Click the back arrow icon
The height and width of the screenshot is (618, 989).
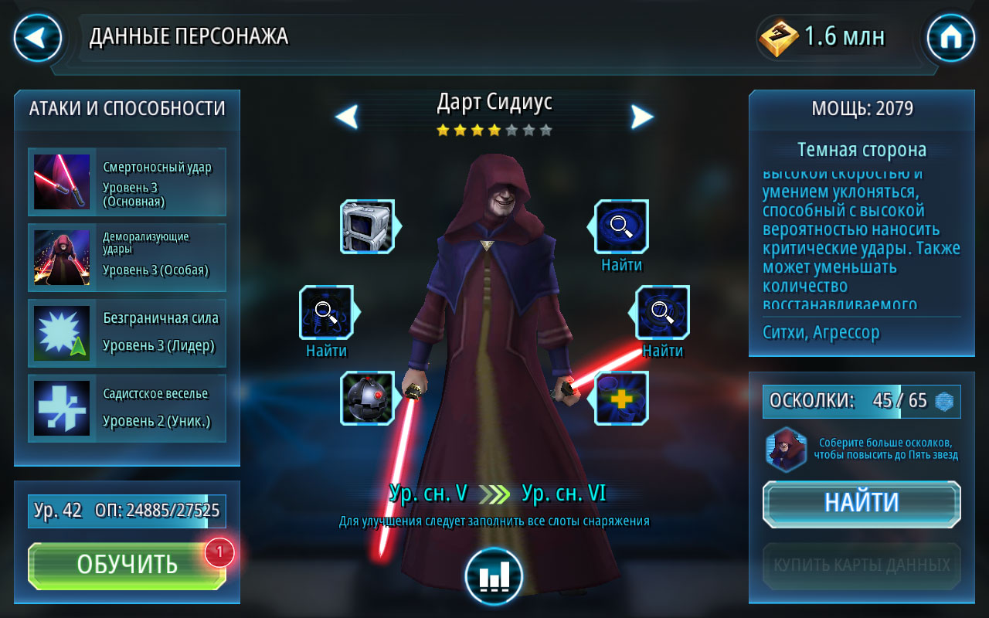[x=38, y=38]
